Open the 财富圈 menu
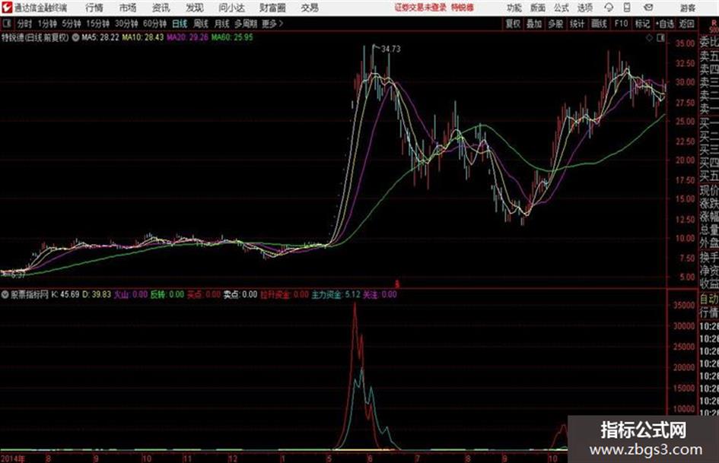Image resolution: width=719 pixels, height=463 pixels. click(272, 8)
